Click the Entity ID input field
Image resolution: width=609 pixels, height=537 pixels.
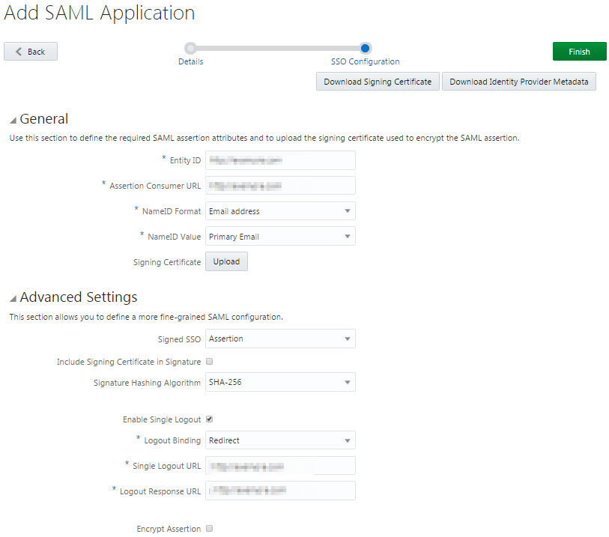[279, 160]
